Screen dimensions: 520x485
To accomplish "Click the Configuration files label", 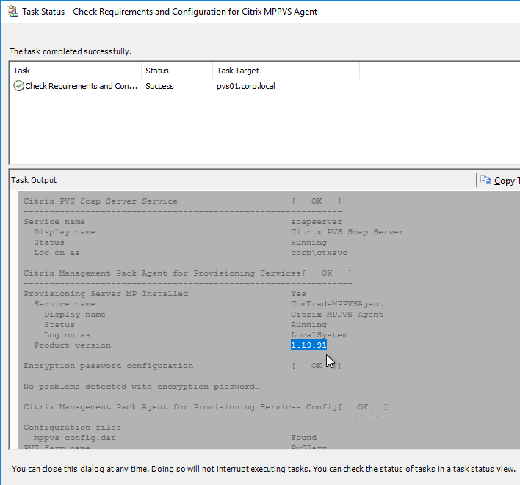I will pyautogui.click(x=72, y=427).
